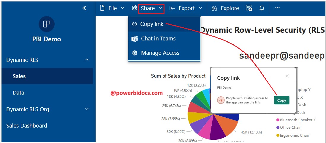This screenshot has height=143, width=326.
Task: Click the 'PBI Demo' app title in sidebar
Action: 47,39
